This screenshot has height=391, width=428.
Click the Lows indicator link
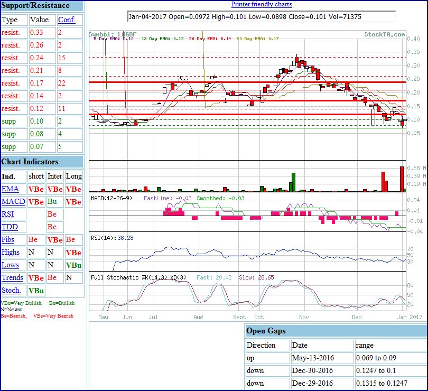point(10,265)
